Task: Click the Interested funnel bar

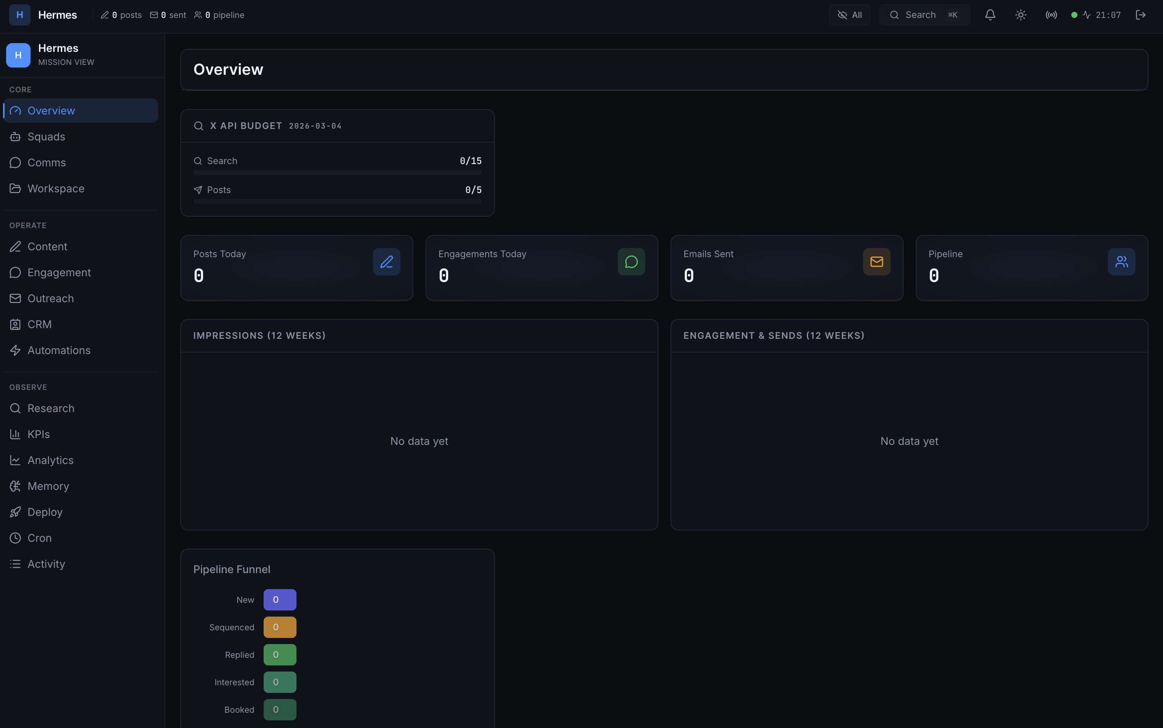Action: (280, 682)
